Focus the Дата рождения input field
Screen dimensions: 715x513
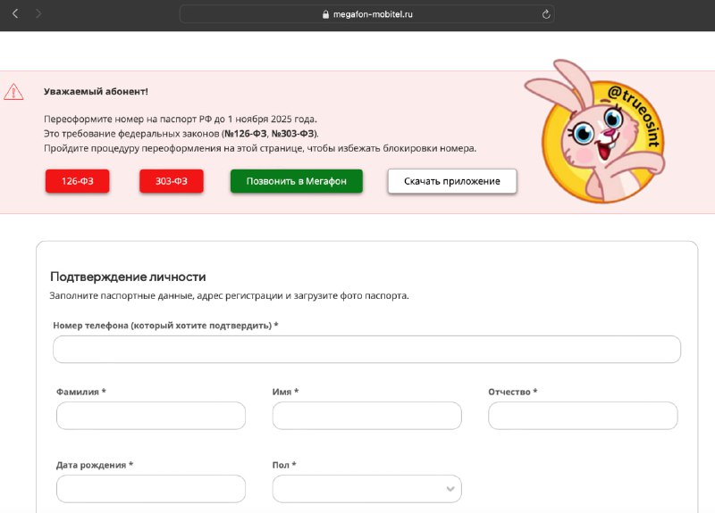pyautogui.click(x=151, y=489)
